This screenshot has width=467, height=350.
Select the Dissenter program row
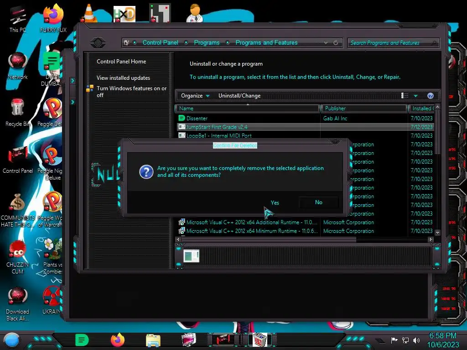point(306,118)
